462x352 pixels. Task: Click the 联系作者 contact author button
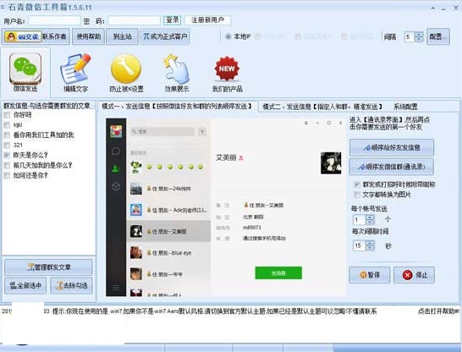[55, 36]
